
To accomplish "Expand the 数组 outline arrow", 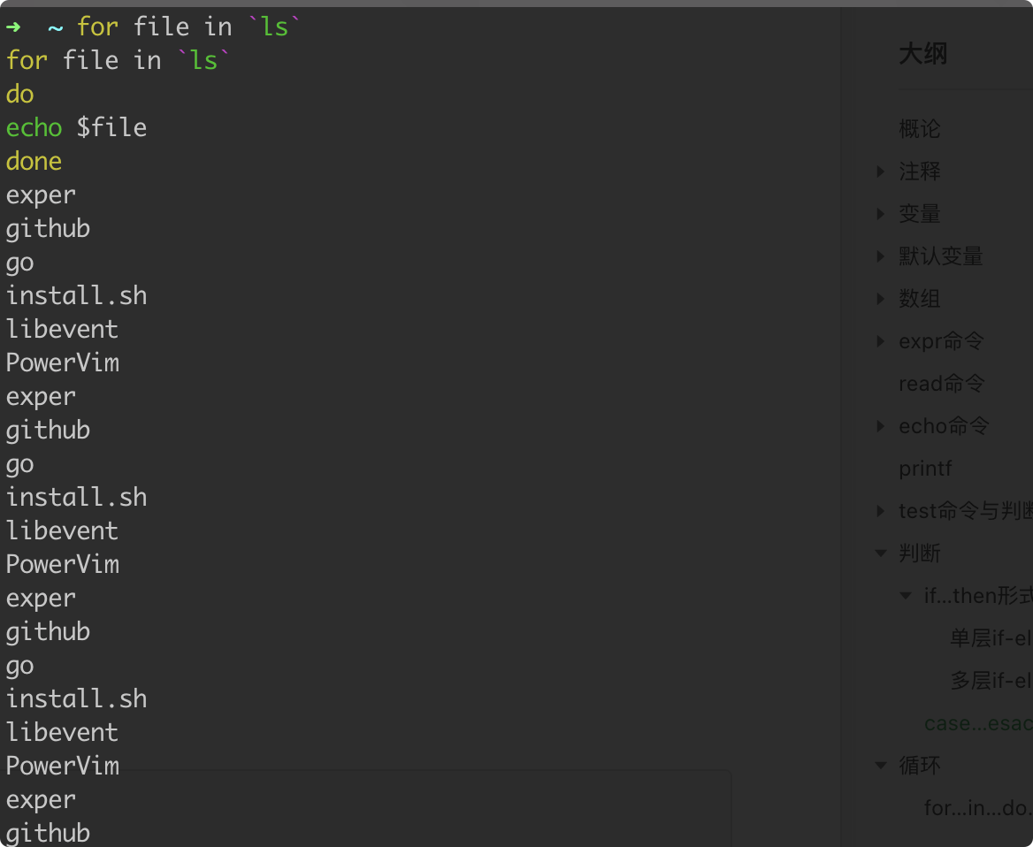I will coord(881,299).
